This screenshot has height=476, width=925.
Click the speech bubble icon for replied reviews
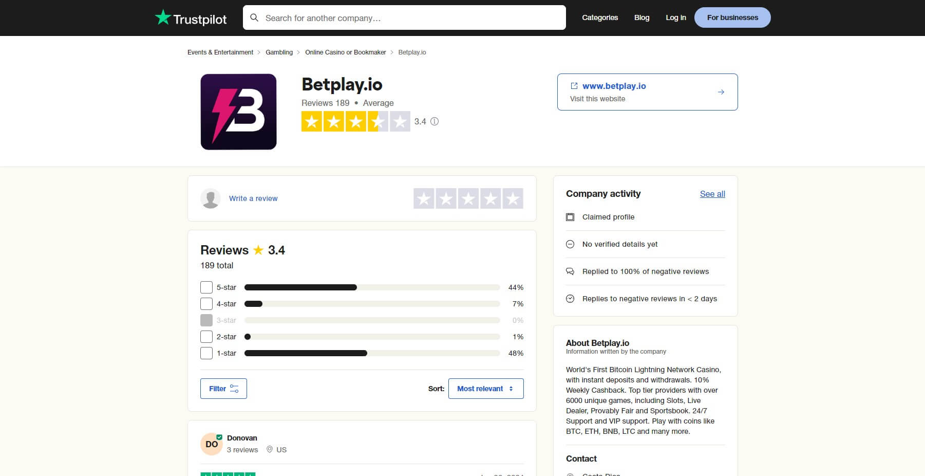[570, 271]
